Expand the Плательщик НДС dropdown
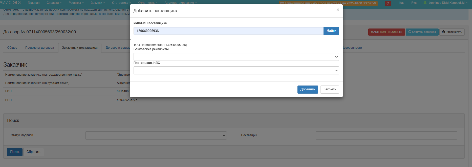The width and height of the screenshot is (472, 167). pos(236,70)
